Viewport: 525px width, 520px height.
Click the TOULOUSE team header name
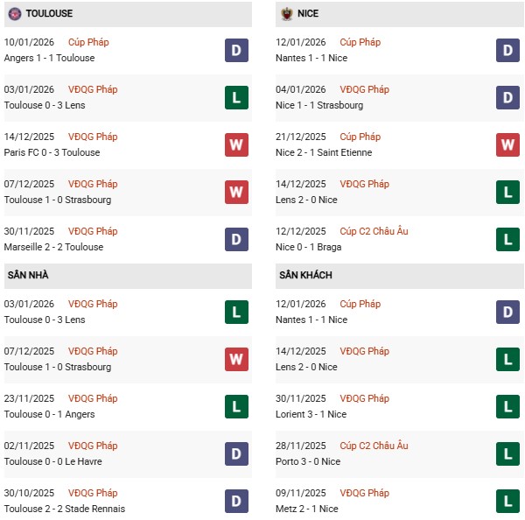click(49, 14)
